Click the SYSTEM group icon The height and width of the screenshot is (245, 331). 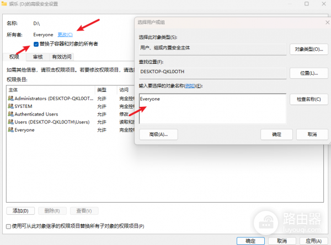[x=11, y=106]
